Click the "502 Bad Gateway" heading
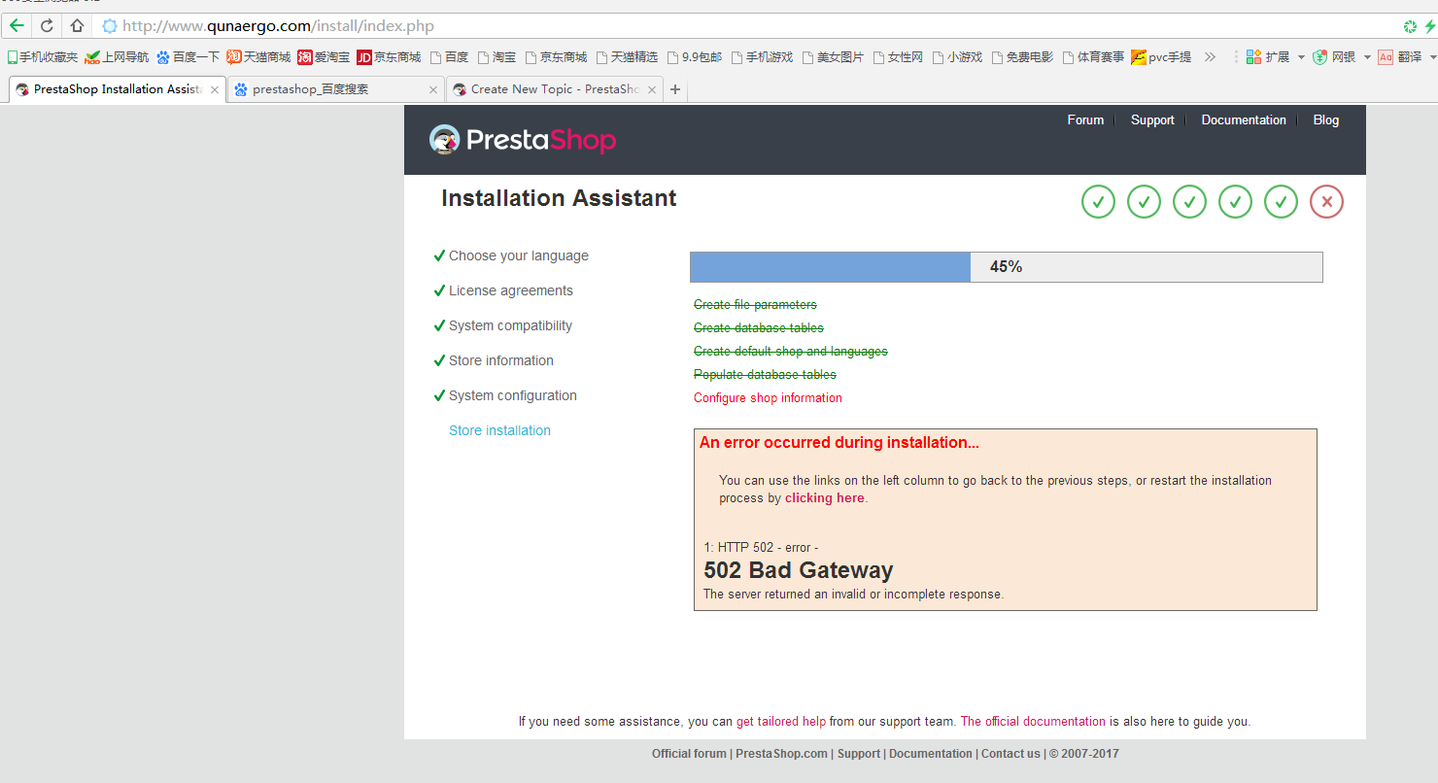 (x=799, y=570)
